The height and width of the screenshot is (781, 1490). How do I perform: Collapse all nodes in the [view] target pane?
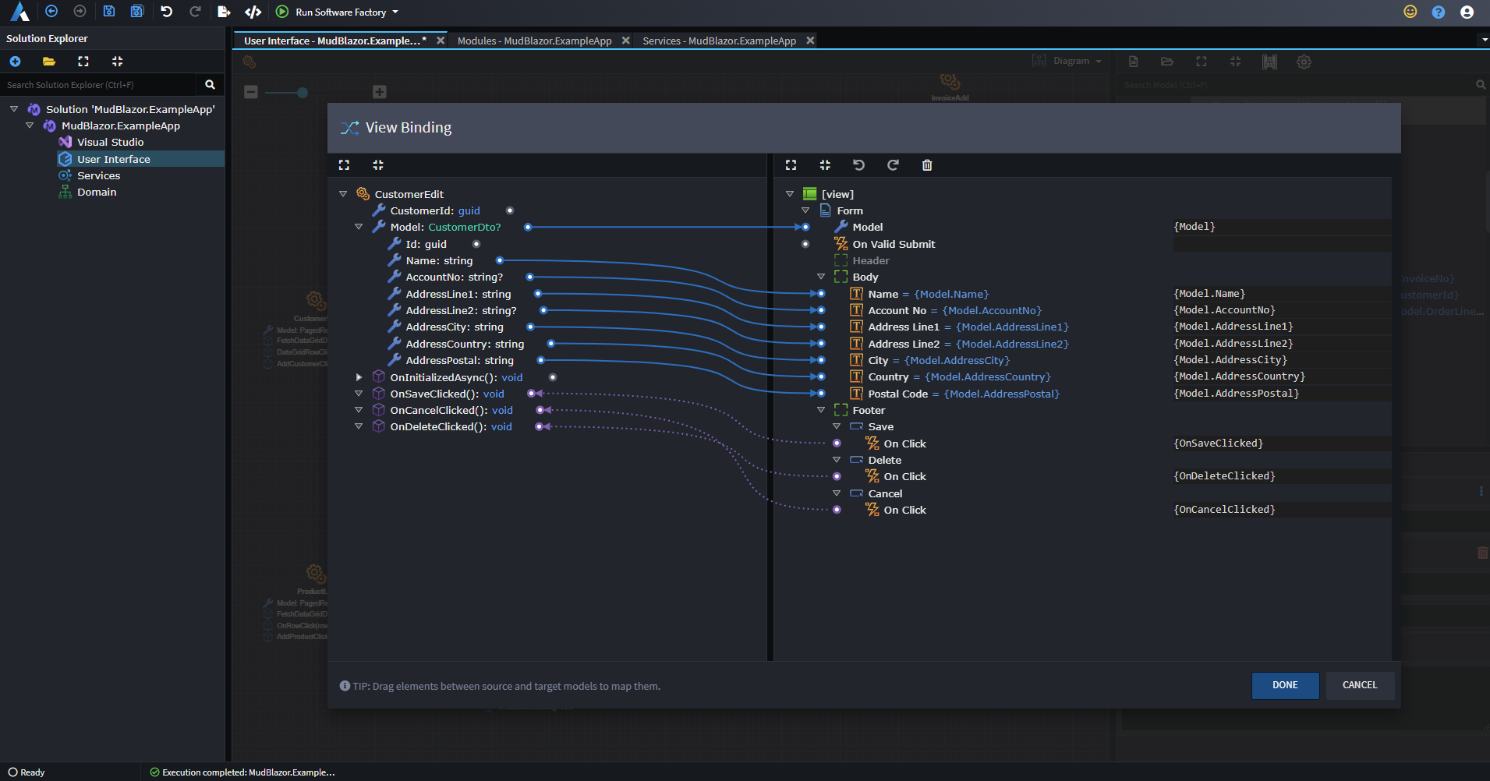[825, 165]
